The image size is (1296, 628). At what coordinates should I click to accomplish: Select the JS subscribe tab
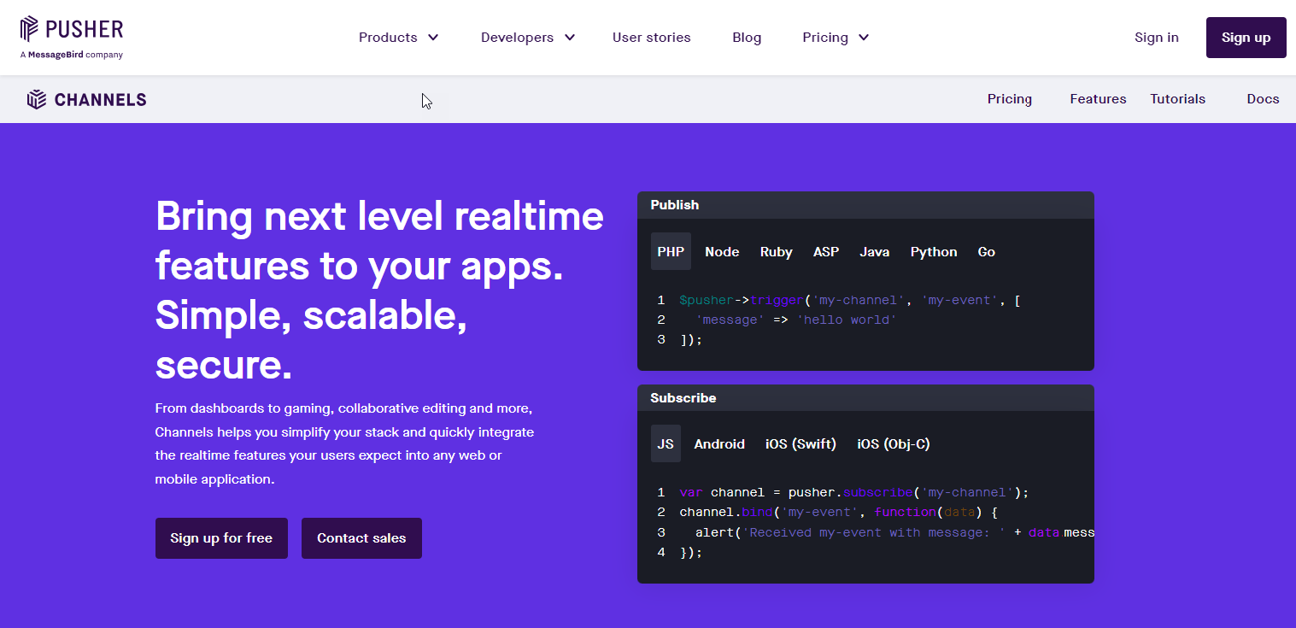pyautogui.click(x=666, y=444)
